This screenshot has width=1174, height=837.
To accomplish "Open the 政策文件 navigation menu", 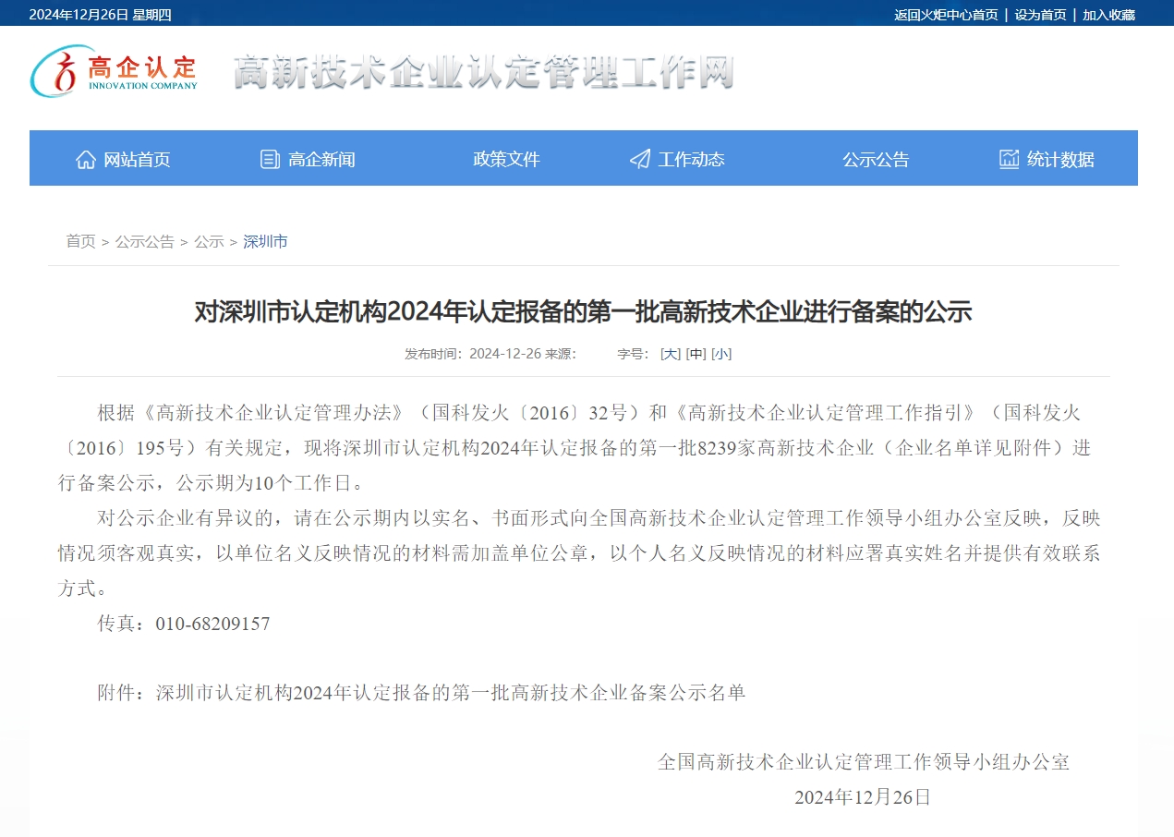I will 506,159.
